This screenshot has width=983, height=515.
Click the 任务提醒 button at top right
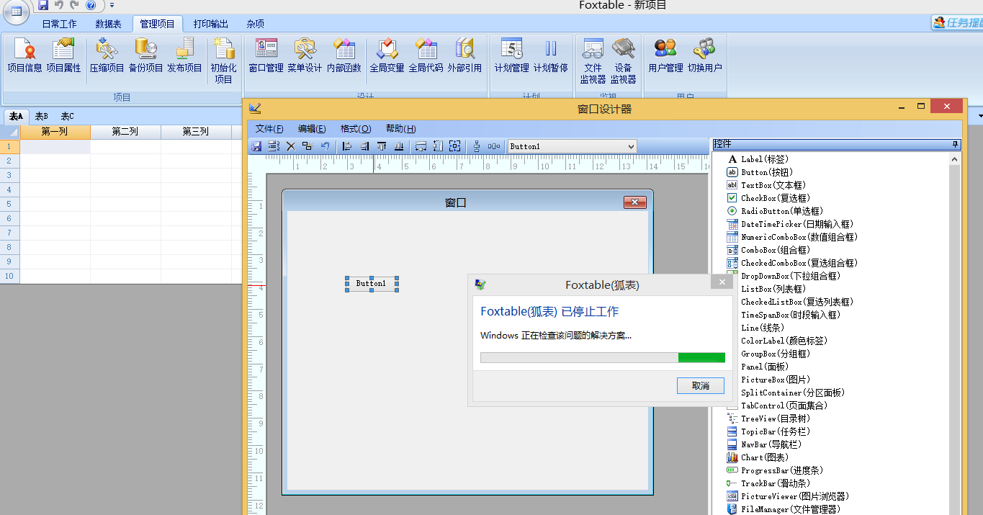[957, 22]
